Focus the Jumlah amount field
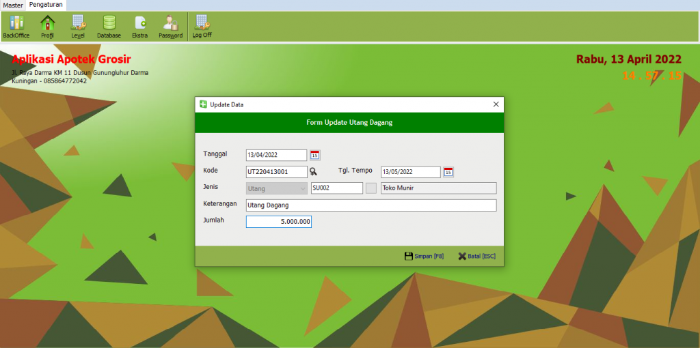 278,222
